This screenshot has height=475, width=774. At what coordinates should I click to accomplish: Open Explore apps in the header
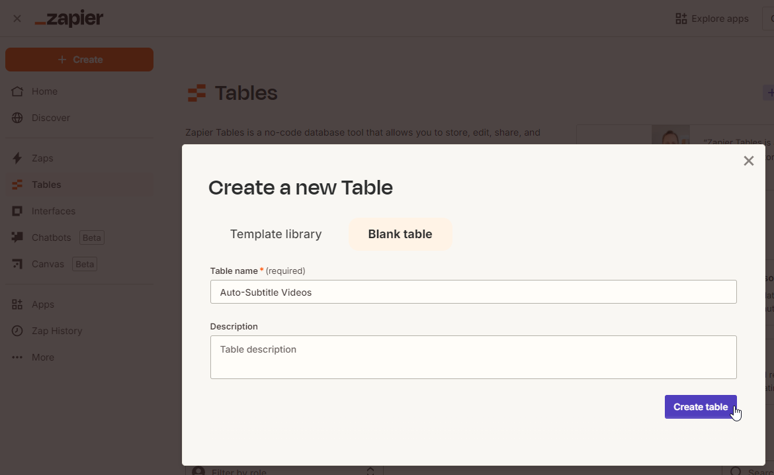(x=712, y=19)
